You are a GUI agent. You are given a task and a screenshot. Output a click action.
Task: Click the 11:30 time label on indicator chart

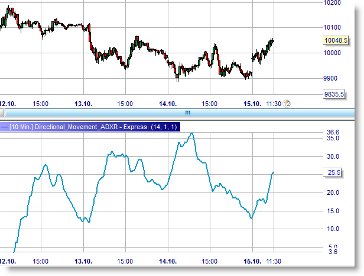[x=274, y=261]
